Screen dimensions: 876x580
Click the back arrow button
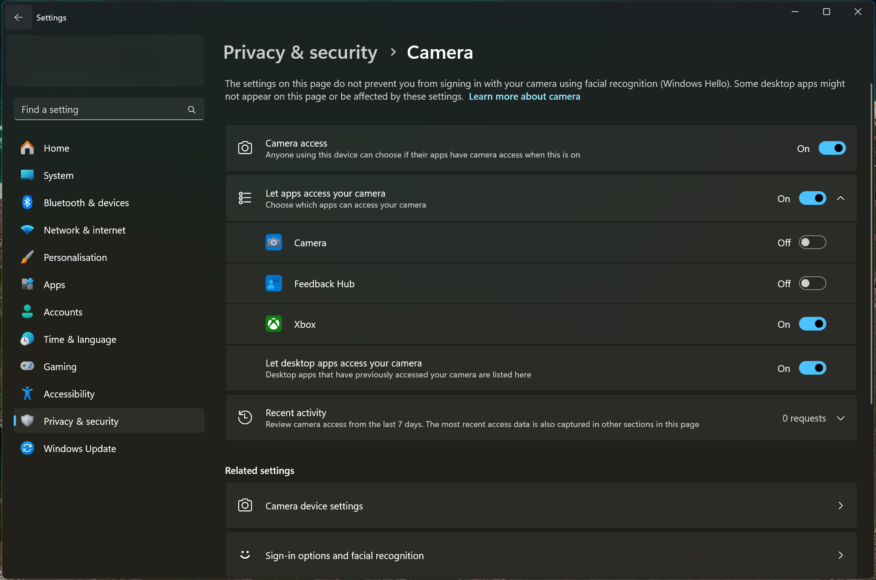coord(18,17)
